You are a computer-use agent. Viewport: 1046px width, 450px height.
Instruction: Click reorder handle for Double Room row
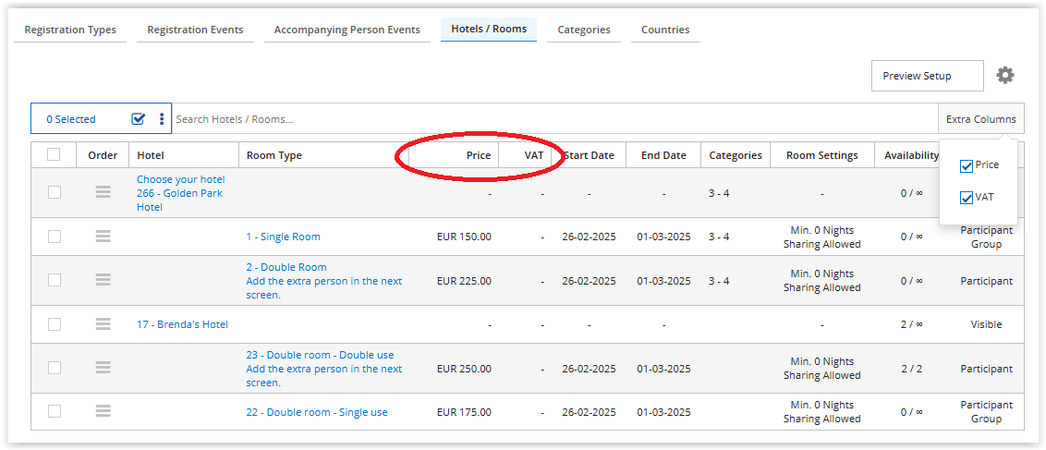point(103,280)
